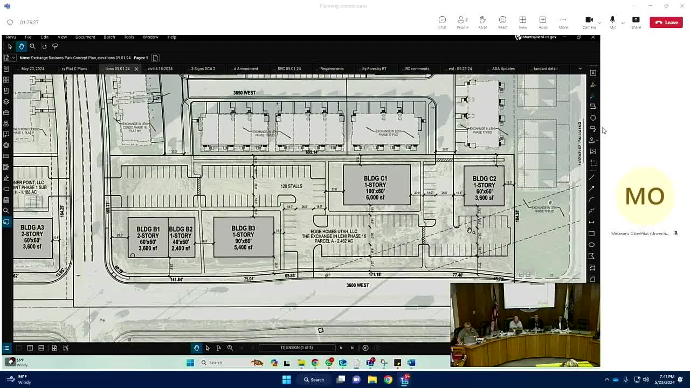This screenshot has height=388, width=690.
Task: Show the meeting People list
Action: point(461,22)
